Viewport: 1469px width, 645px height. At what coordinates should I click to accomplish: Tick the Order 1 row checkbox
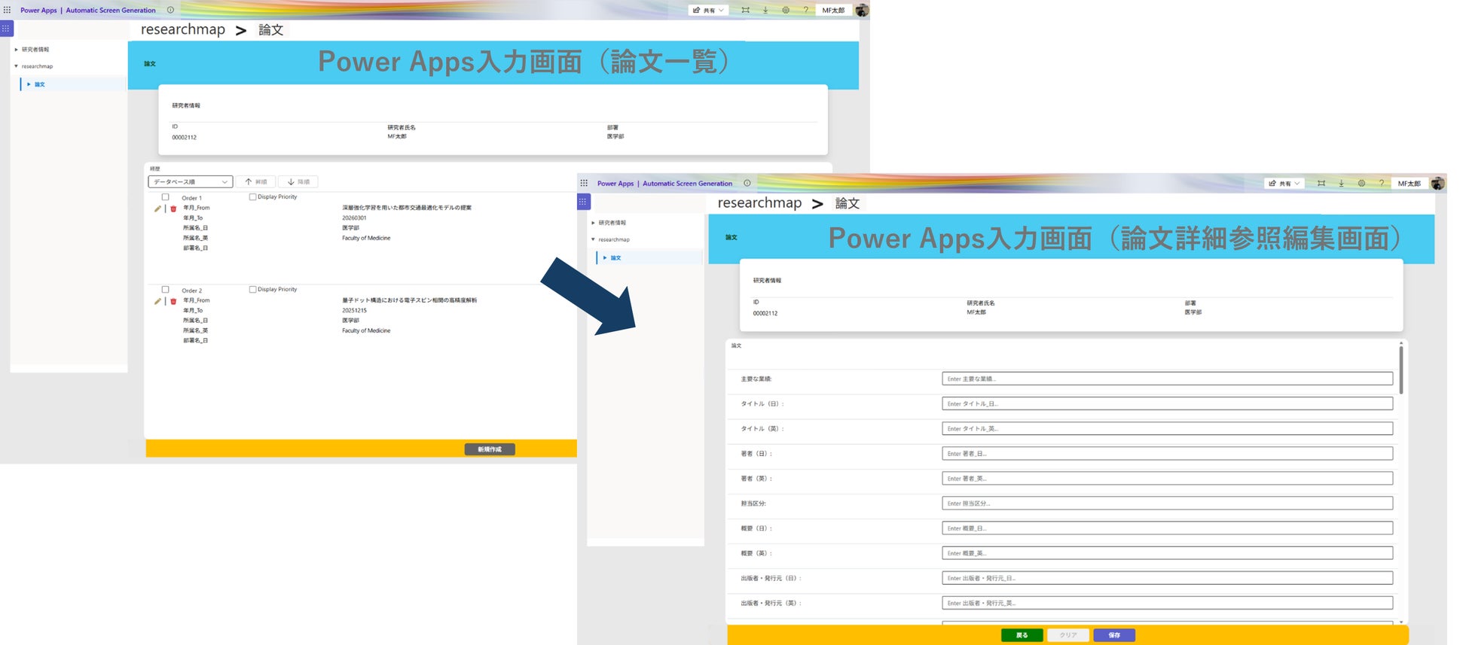(165, 197)
